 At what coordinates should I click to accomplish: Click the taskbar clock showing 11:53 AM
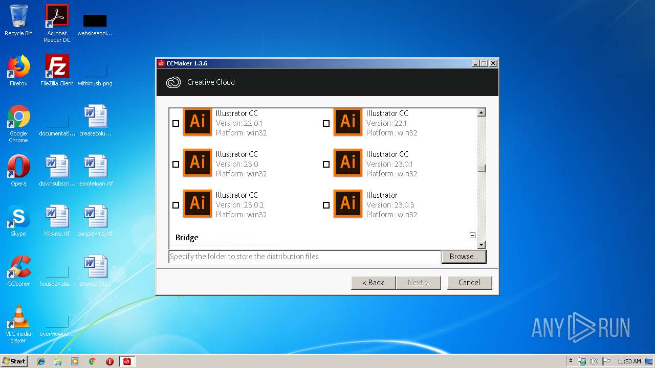click(629, 361)
